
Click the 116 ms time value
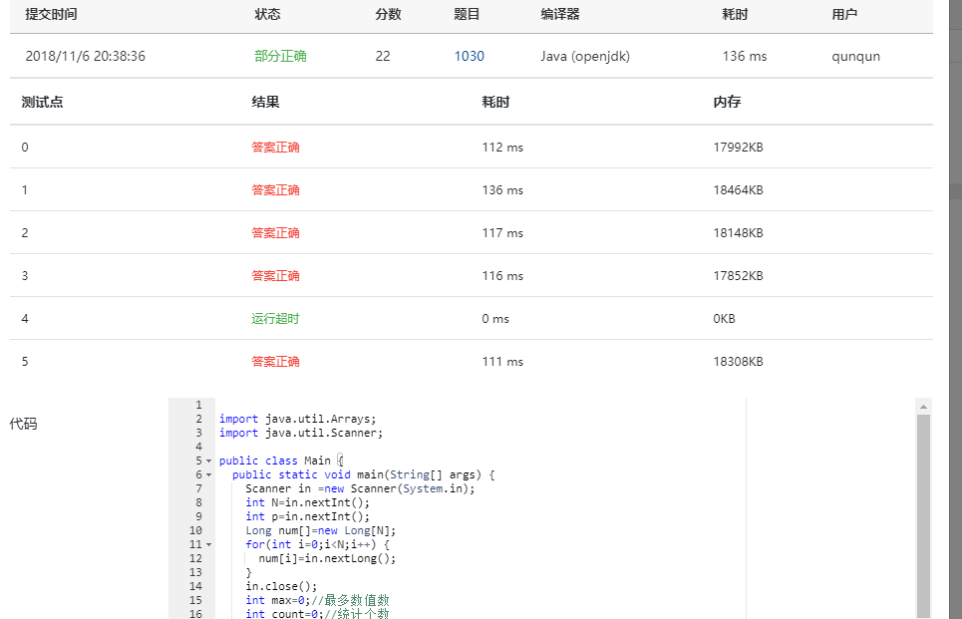tap(502, 276)
